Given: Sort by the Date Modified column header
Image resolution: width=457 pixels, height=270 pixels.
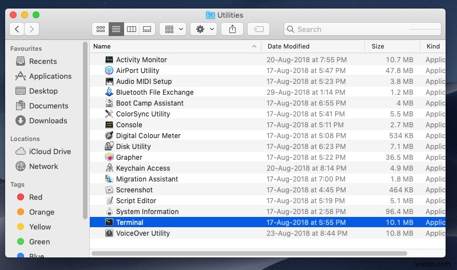Looking at the screenshot, I should (313, 47).
